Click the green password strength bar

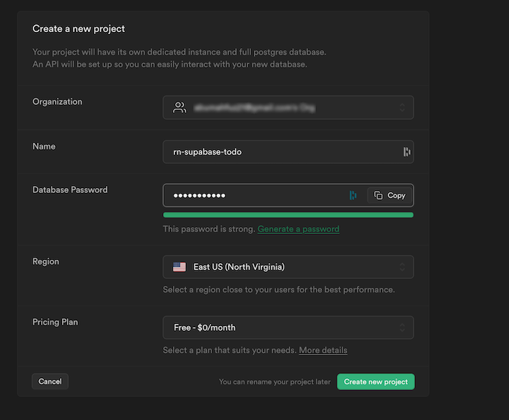(x=288, y=215)
